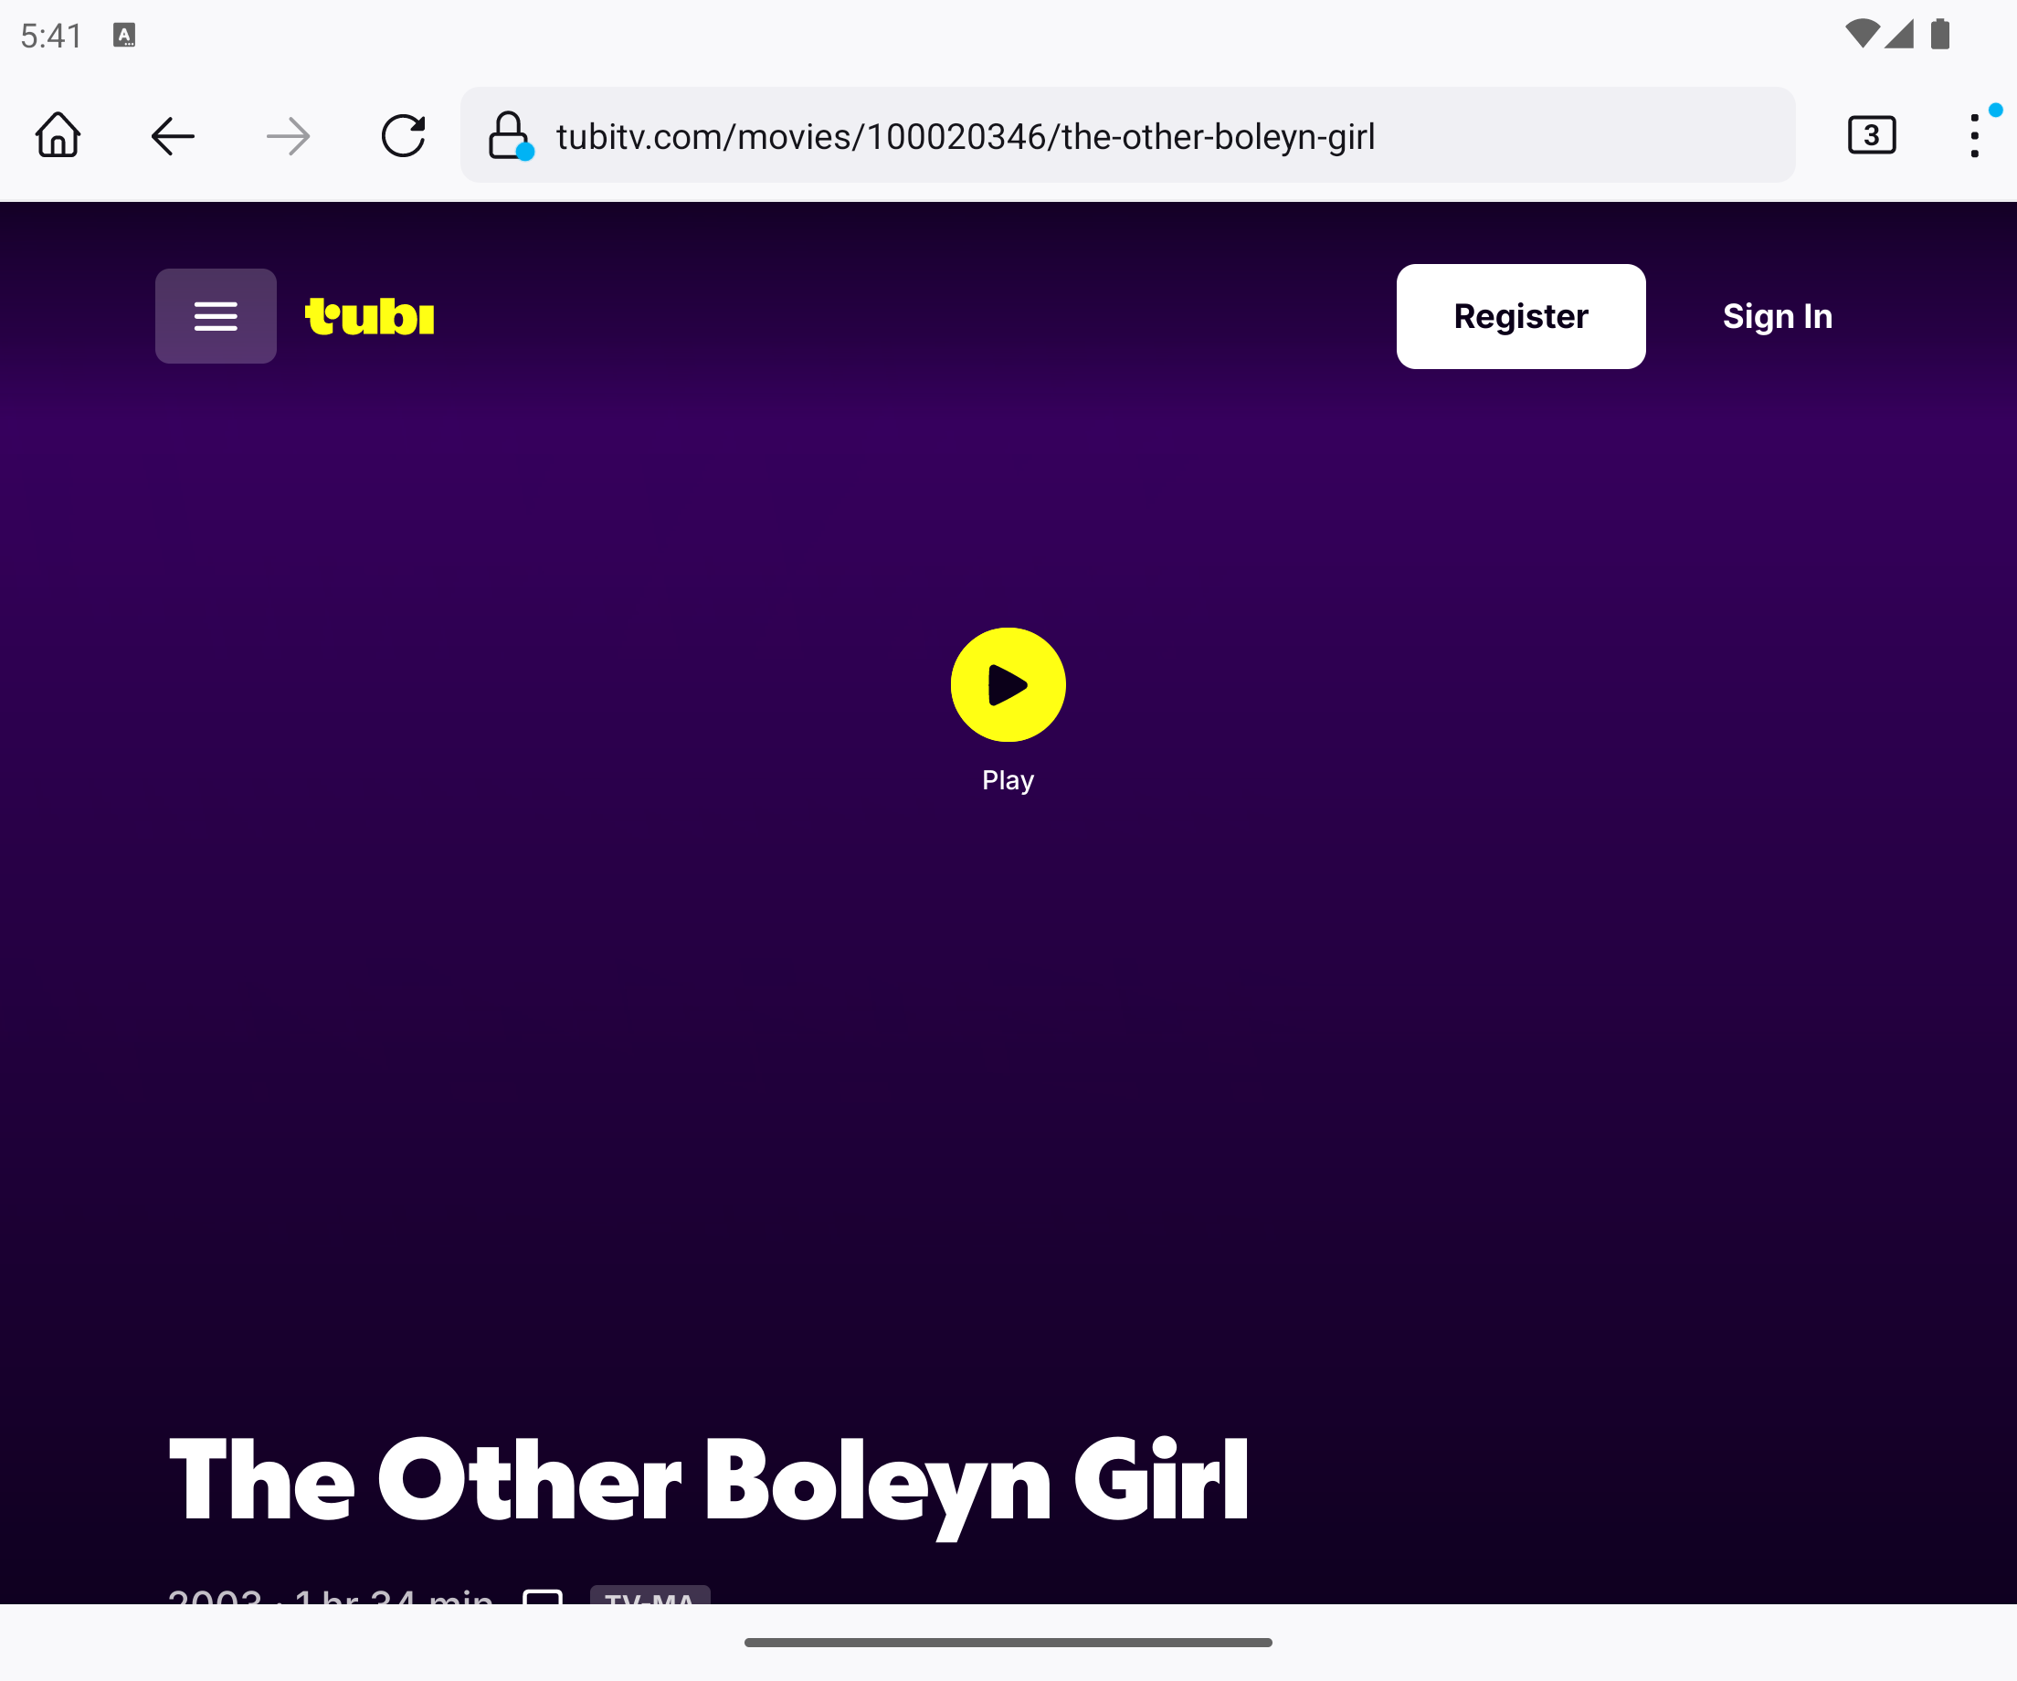Tap the cellular signal icon

coord(1899,35)
